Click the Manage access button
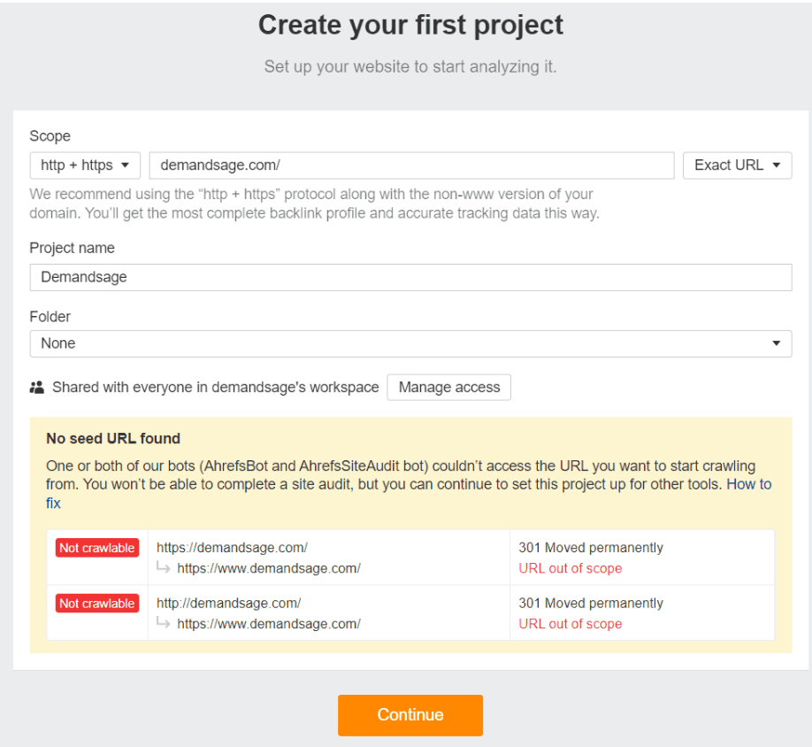 point(449,388)
